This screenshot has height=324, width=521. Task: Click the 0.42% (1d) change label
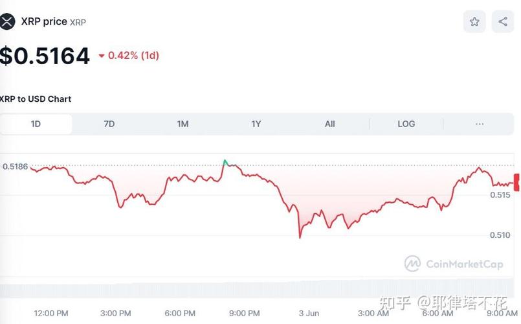(133, 55)
